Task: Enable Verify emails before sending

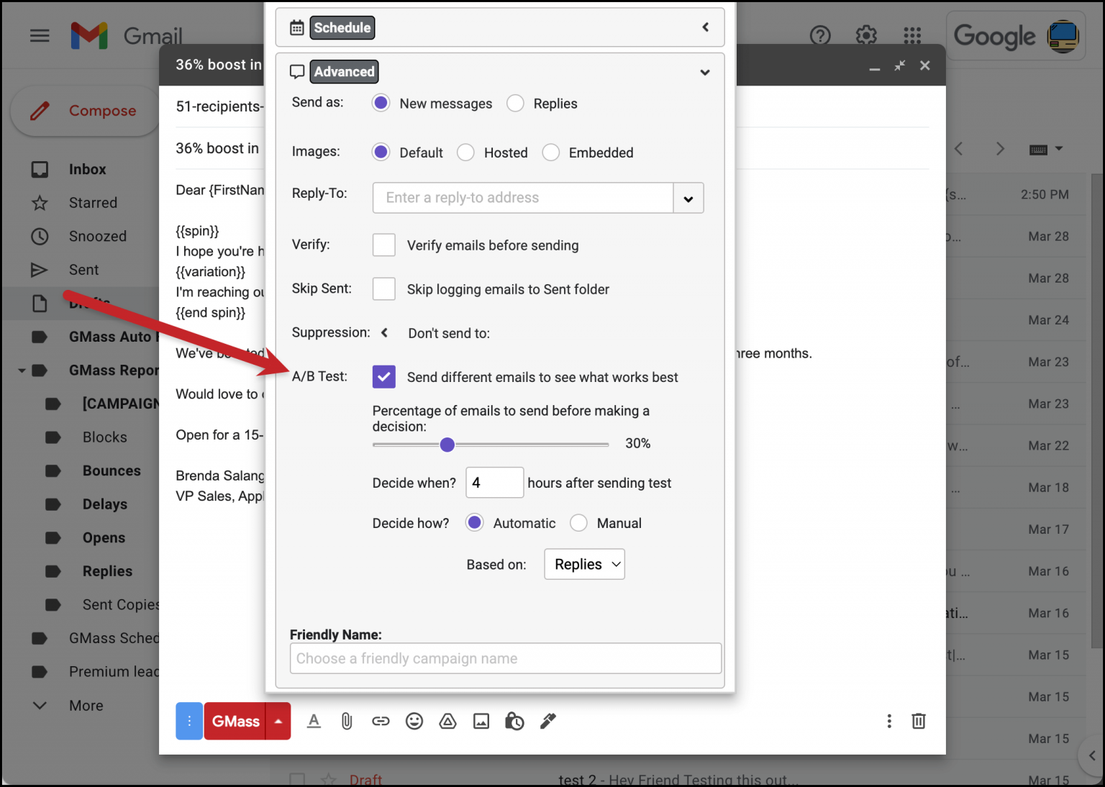Action: tap(383, 245)
